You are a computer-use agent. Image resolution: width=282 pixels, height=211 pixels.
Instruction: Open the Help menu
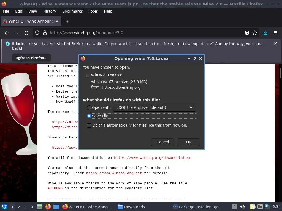coord(108,11)
